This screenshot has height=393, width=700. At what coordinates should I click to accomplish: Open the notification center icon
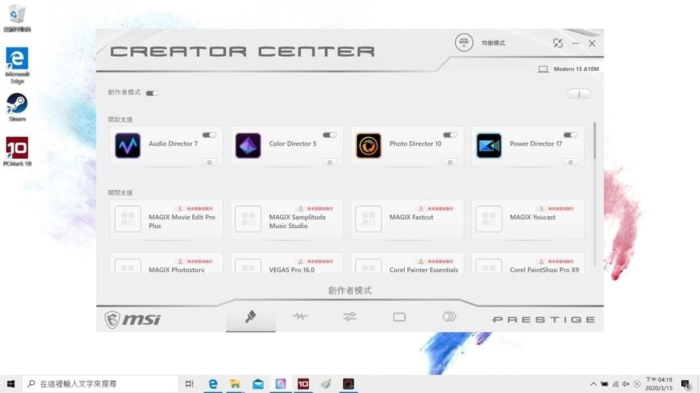[686, 384]
